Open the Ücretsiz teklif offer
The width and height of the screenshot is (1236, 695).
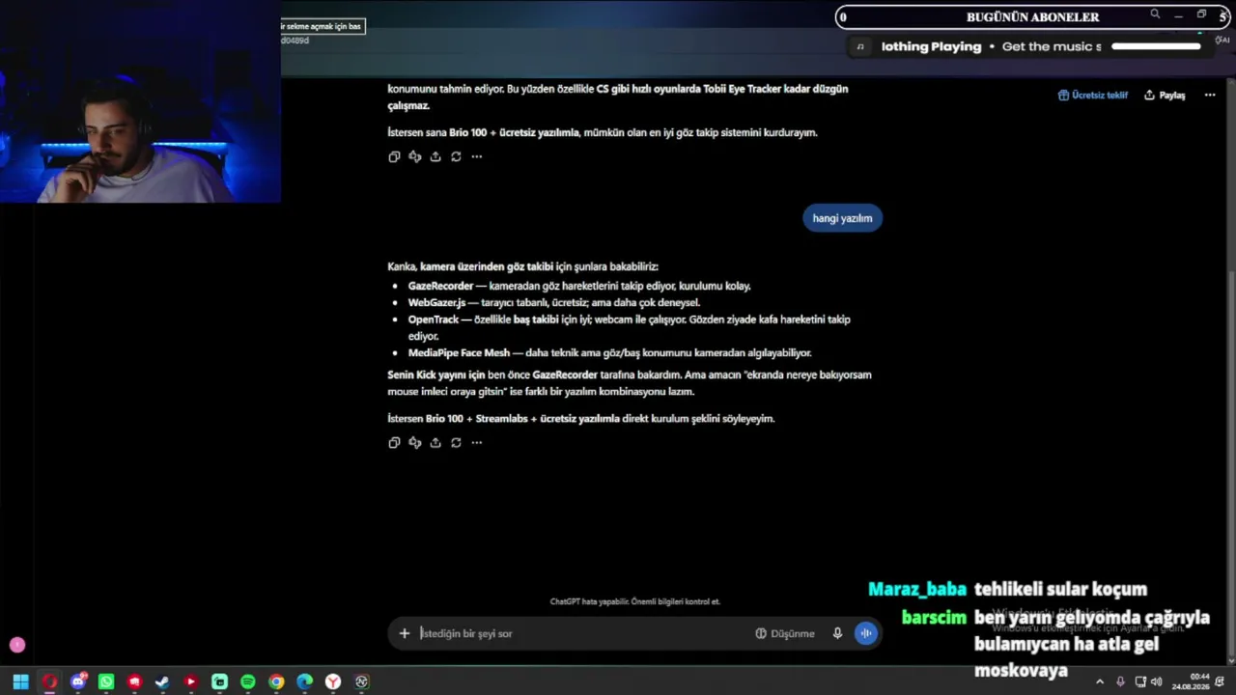(1093, 96)
